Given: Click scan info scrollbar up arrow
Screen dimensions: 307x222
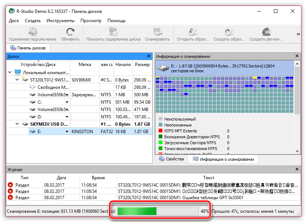Looking at the screenshot, I should point(297,64).
